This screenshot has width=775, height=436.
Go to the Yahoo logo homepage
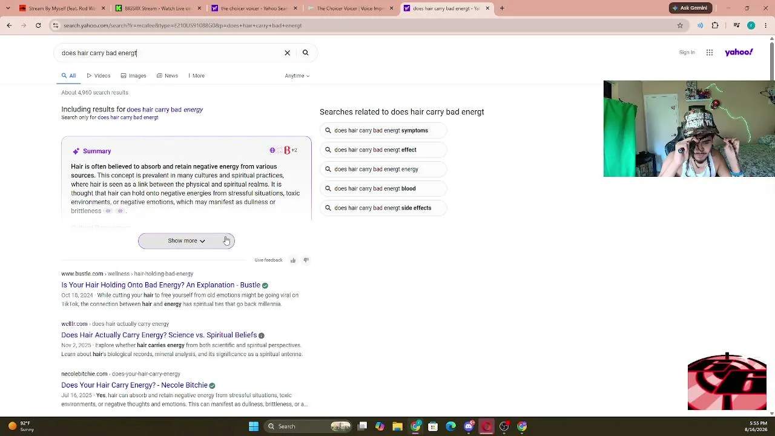pyautogui.click(x=739, y=52)
